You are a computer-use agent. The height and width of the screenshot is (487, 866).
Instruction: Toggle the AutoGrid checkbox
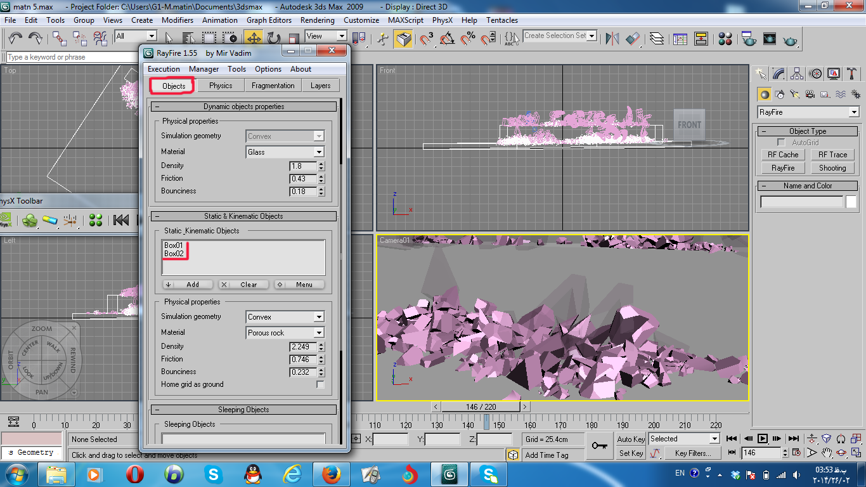click(781, 143)
